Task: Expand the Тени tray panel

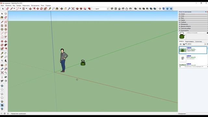Action: 193,18
